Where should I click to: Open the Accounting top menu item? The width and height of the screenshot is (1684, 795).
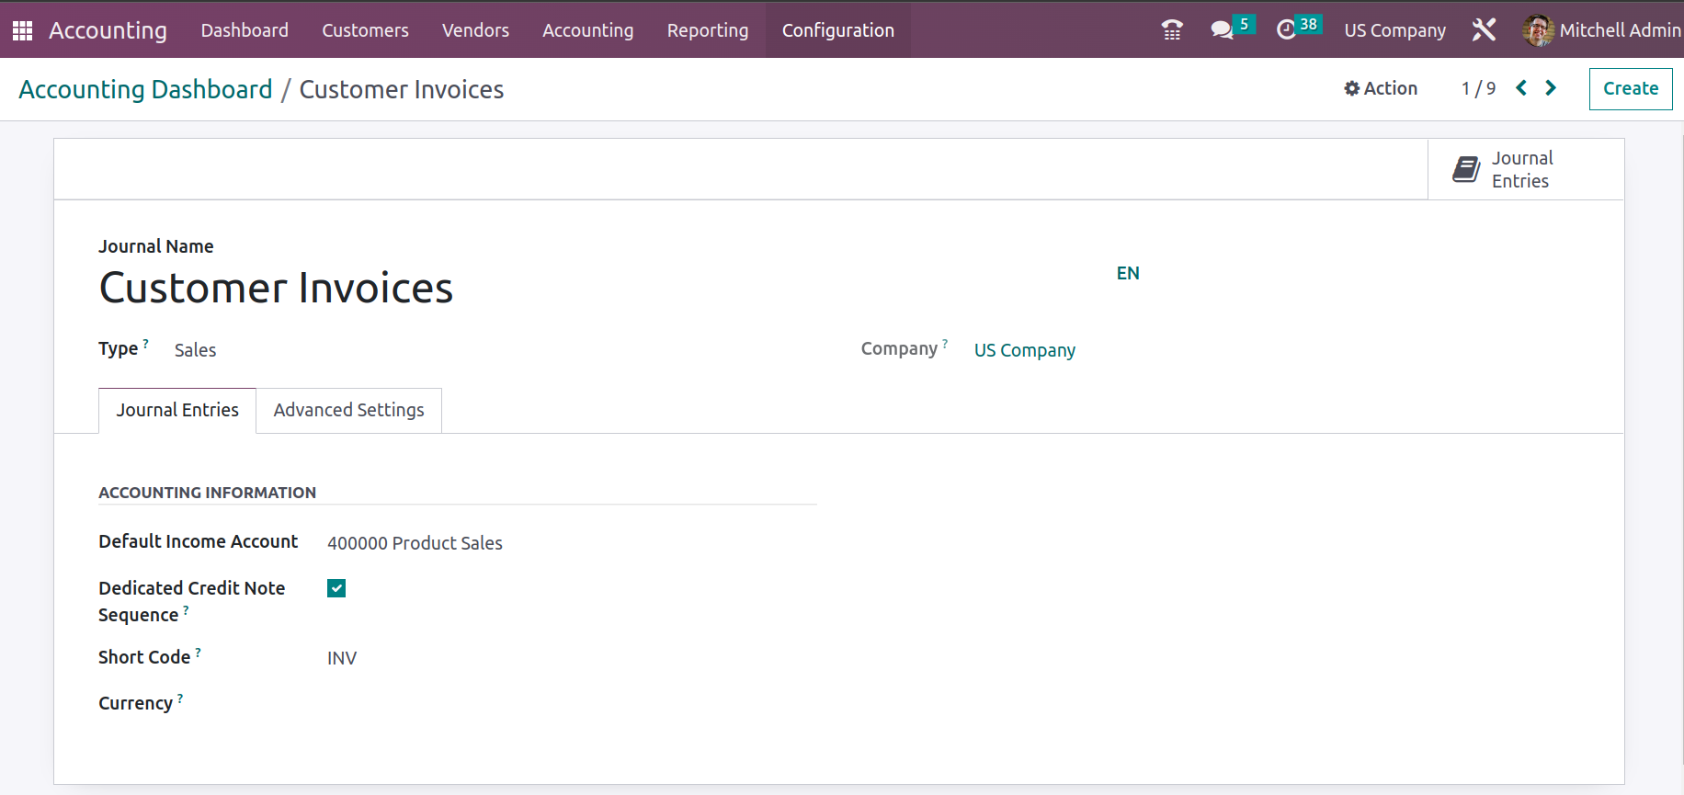tap(588, 30)
